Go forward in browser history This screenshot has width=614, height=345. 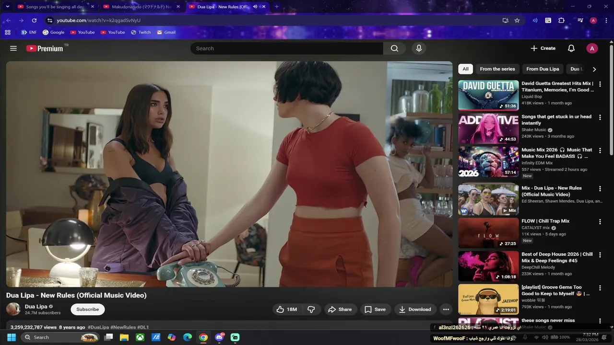coord(21,21)
